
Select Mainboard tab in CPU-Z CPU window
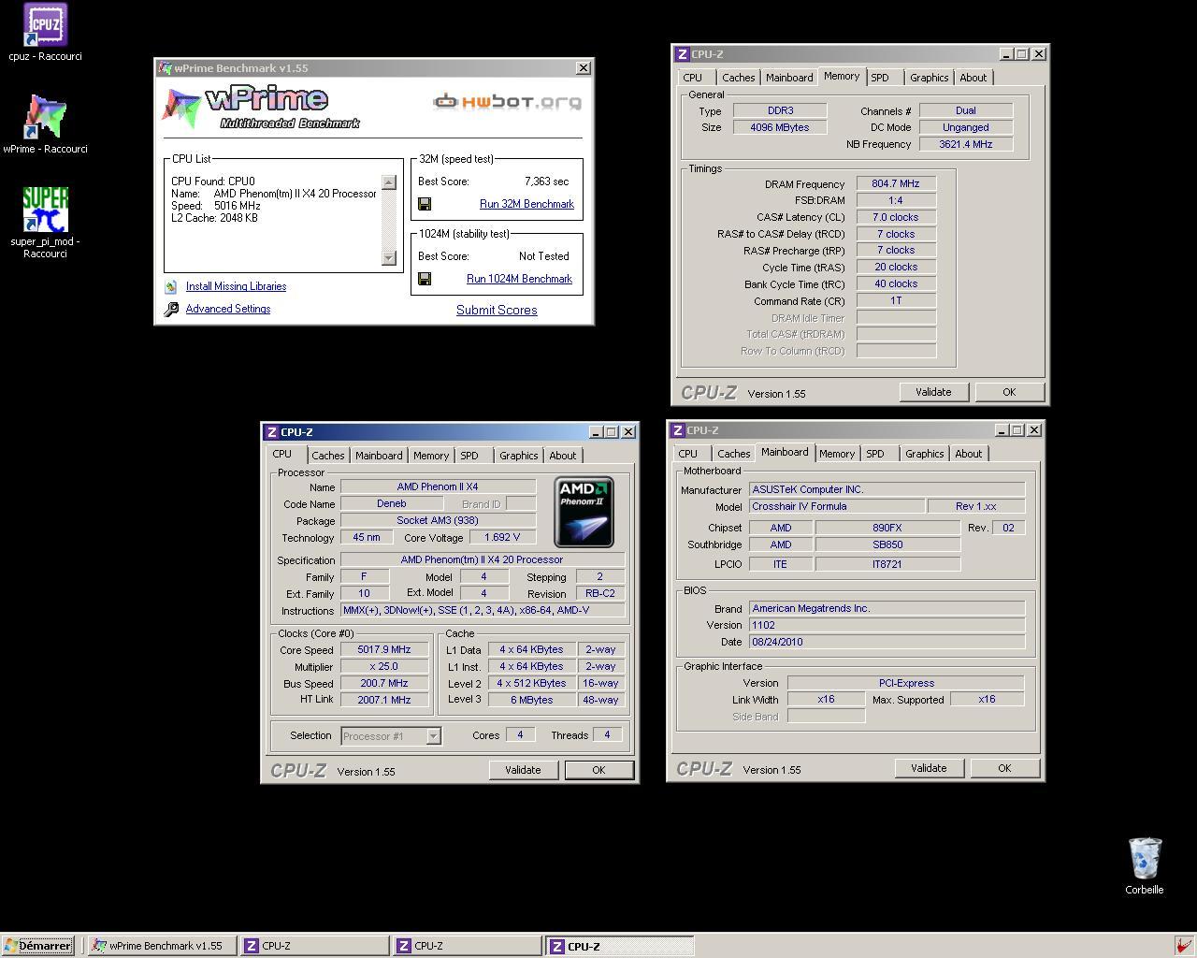click(x=379, y=456)
